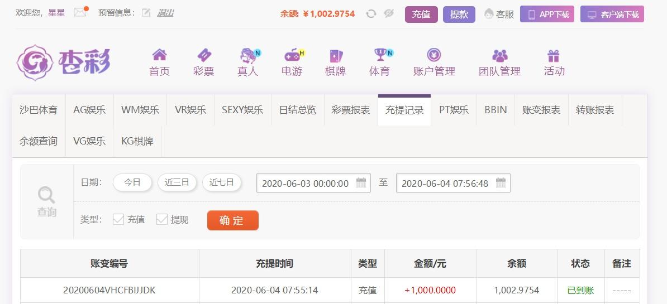
Task: Click the 账变编号 column header
Action: pos(109,263)
